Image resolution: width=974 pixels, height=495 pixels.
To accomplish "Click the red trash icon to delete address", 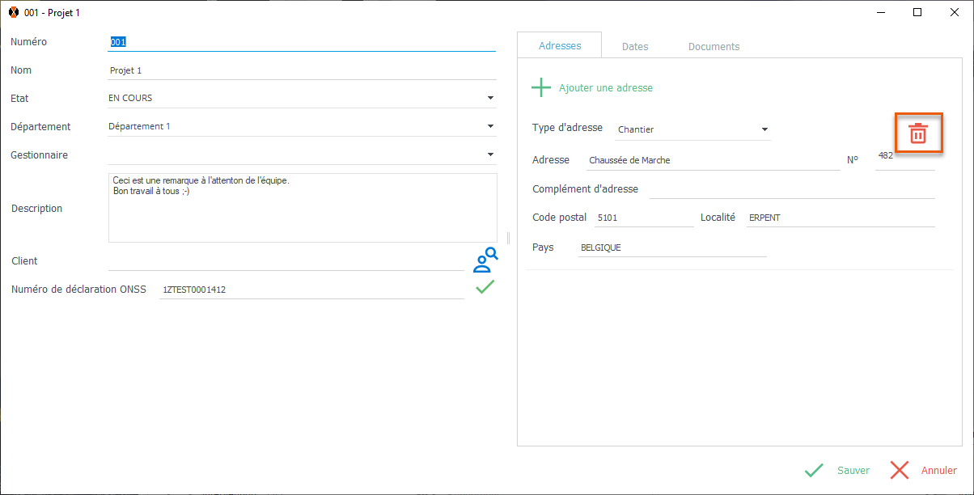I will coord(917,133).
